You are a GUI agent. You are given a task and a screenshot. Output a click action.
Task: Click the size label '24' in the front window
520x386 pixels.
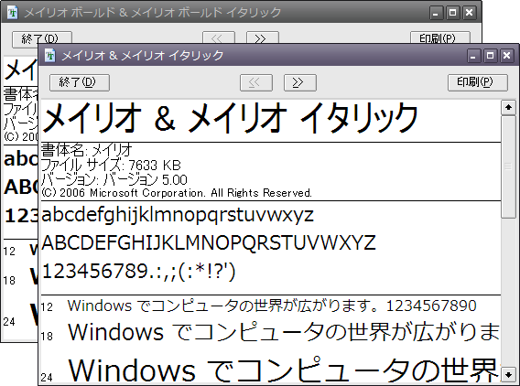(47, 377)
